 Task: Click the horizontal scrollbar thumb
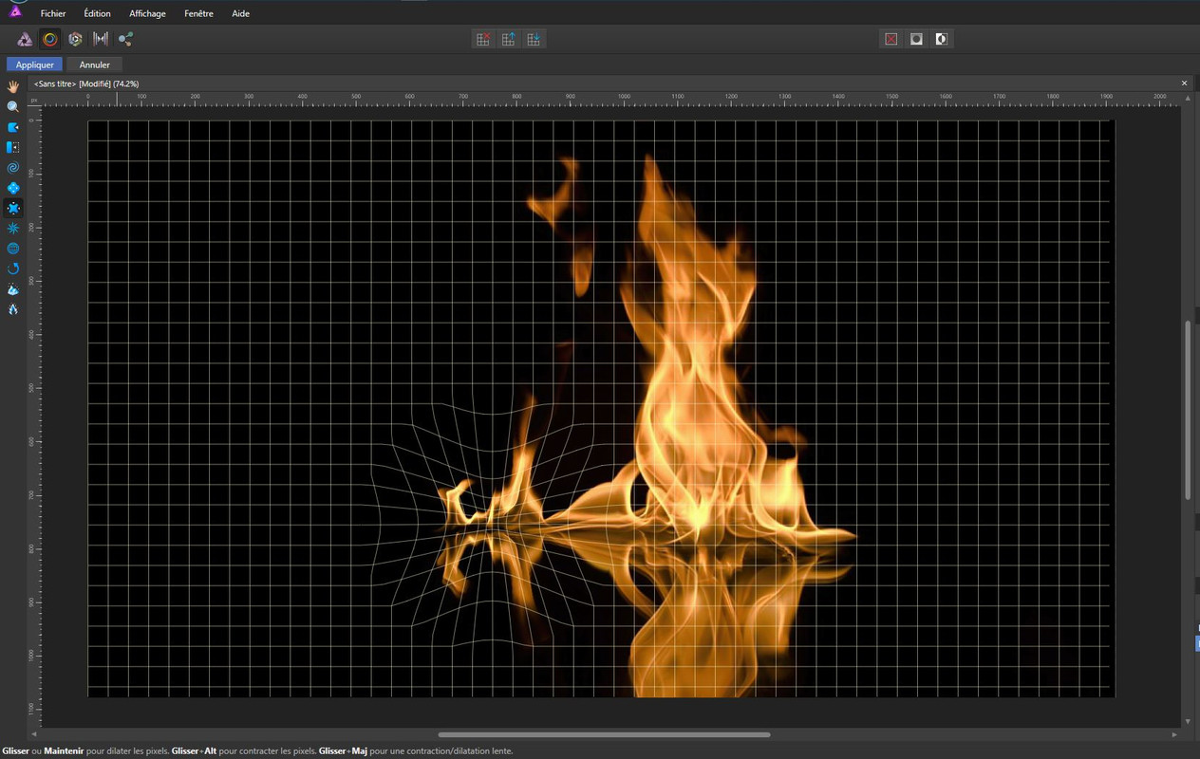coord(604,734)
